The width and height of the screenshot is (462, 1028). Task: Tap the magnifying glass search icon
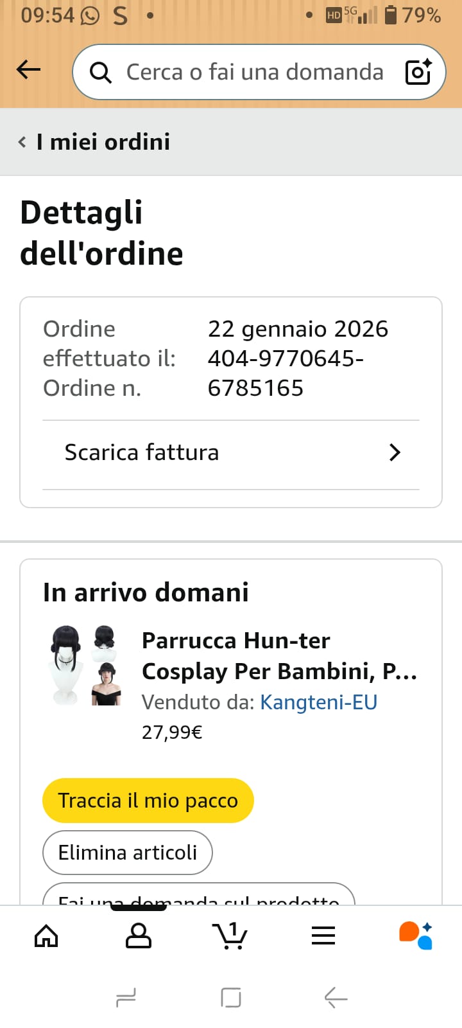point(100,73)
